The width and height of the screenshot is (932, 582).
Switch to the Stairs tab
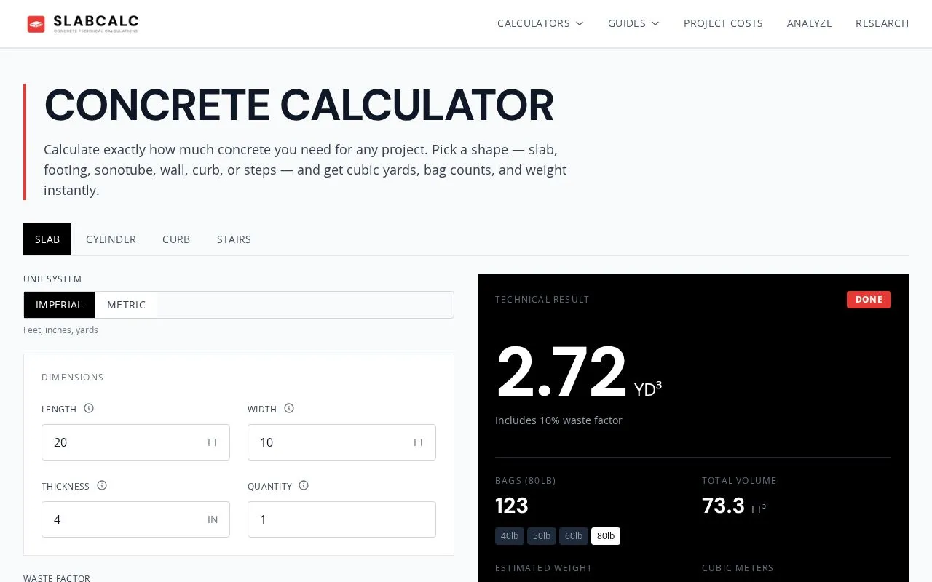(234, 239)
